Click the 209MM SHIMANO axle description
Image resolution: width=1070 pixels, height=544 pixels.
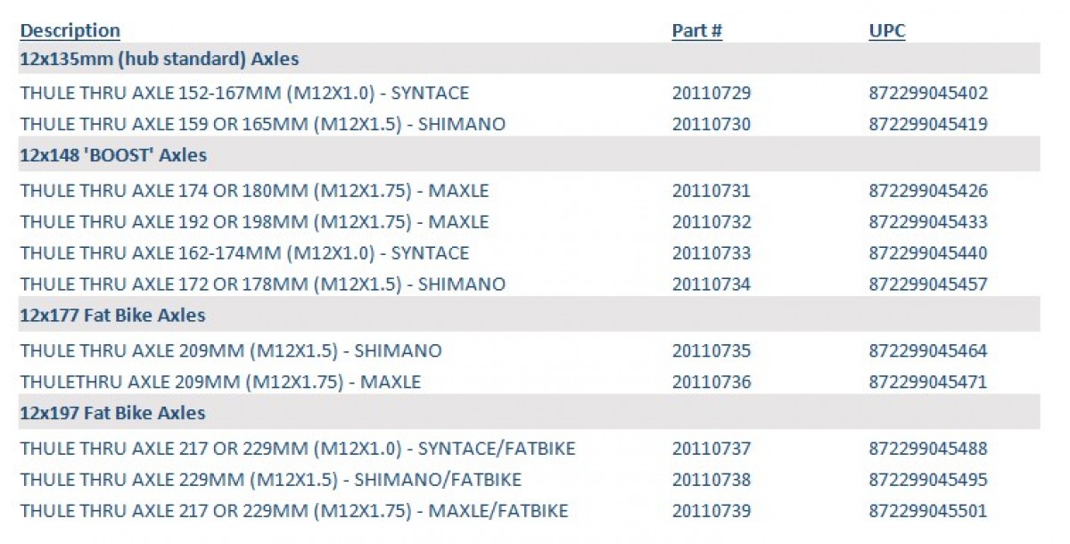[231, 351]
